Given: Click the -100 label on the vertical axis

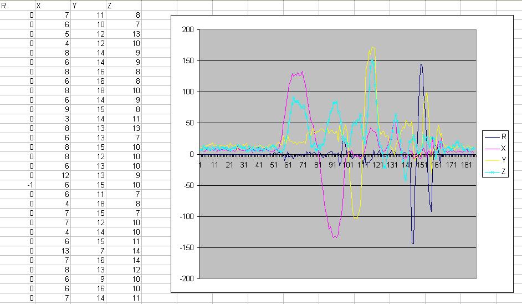Looking at the screenshot, I should click(187, 217).
